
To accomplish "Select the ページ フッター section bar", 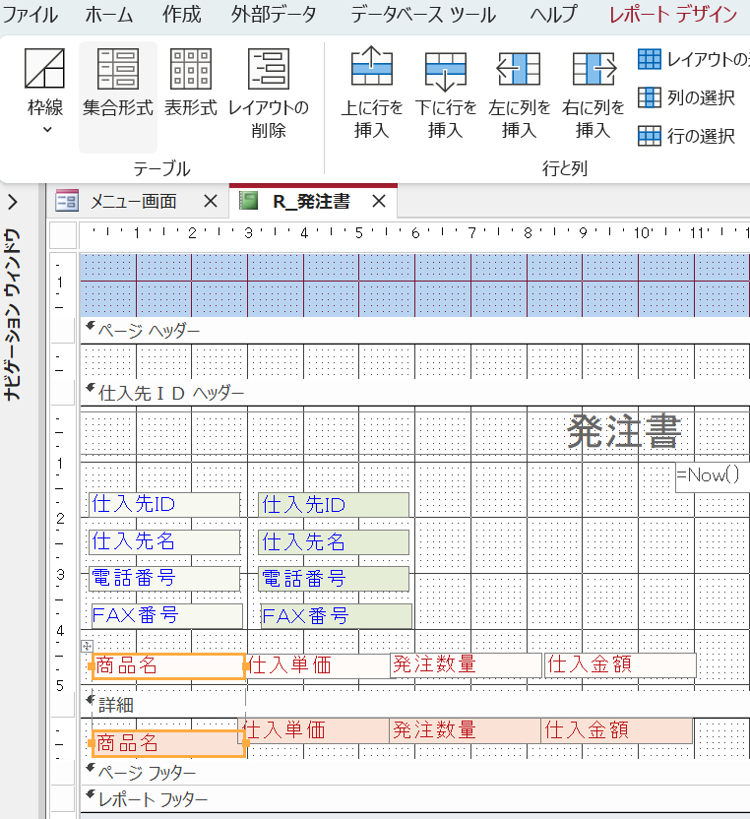I will point(415,772).
